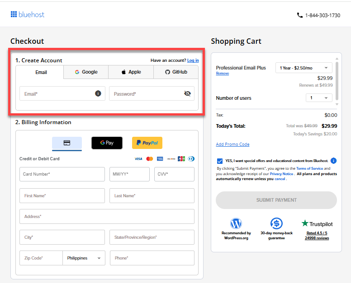Toggle password visibility eye icon
This screenshot has width=351, height=283.
point(187,93)
